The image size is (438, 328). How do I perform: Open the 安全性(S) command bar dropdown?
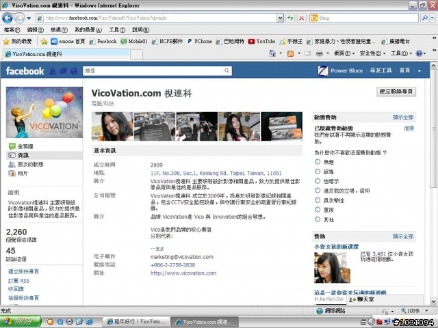pyautogui.click(x=372, y=53)
